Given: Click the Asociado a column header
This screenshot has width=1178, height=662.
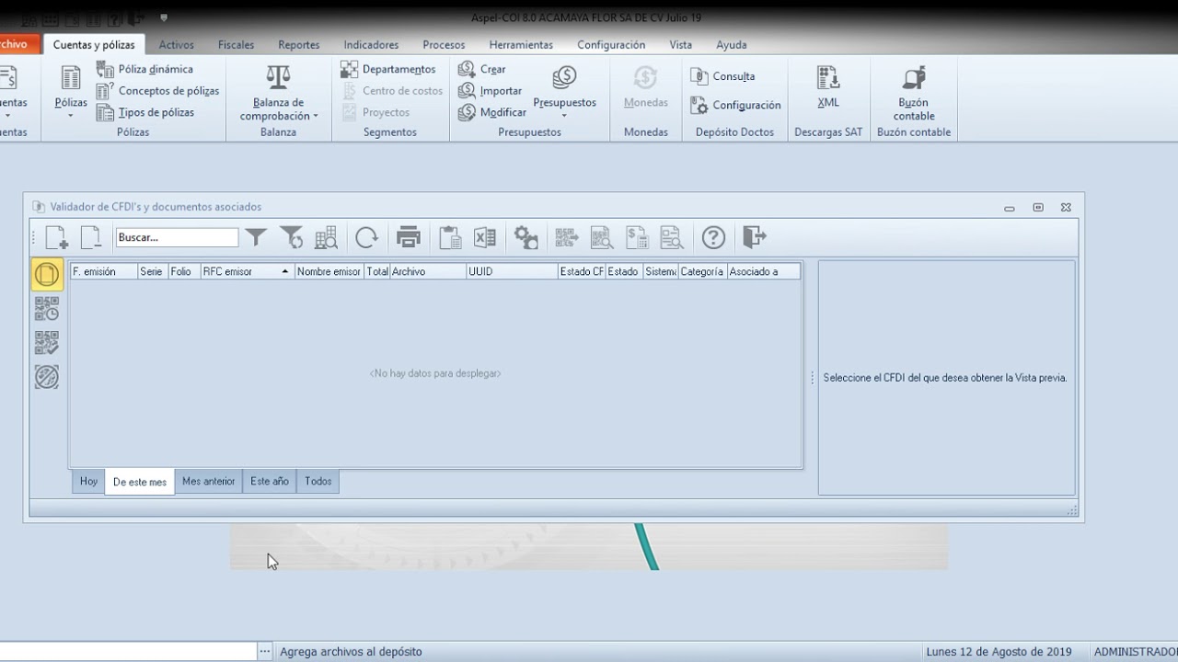Looking at the screenshot, I should 763,271.
